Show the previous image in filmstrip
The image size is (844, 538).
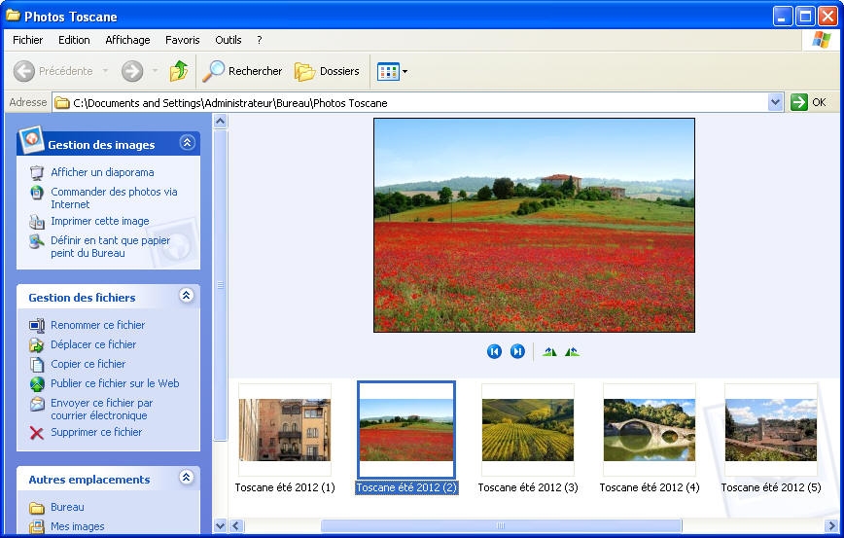(x=494, y=351)
